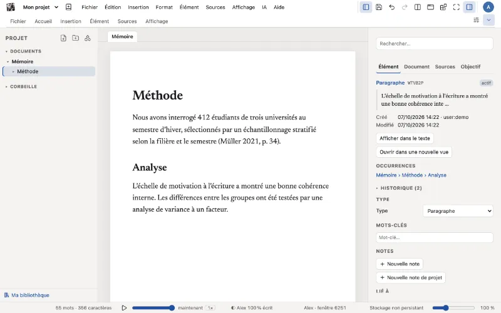Click the Analyse heading in document
Viewport: 501px width, 313px height.
point(150,167)
